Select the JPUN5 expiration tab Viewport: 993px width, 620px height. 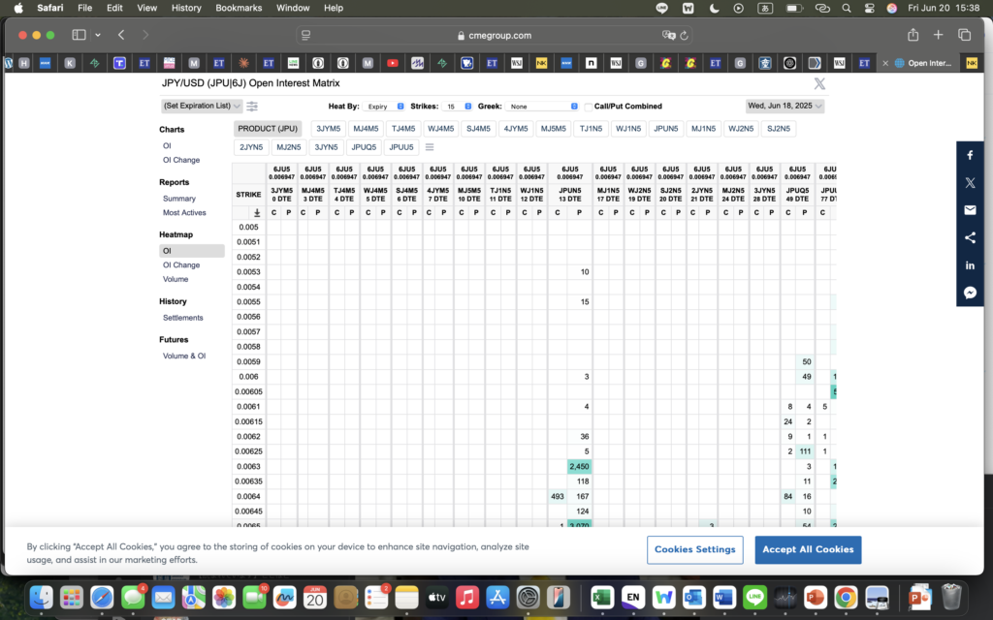[x=666, y=129]
